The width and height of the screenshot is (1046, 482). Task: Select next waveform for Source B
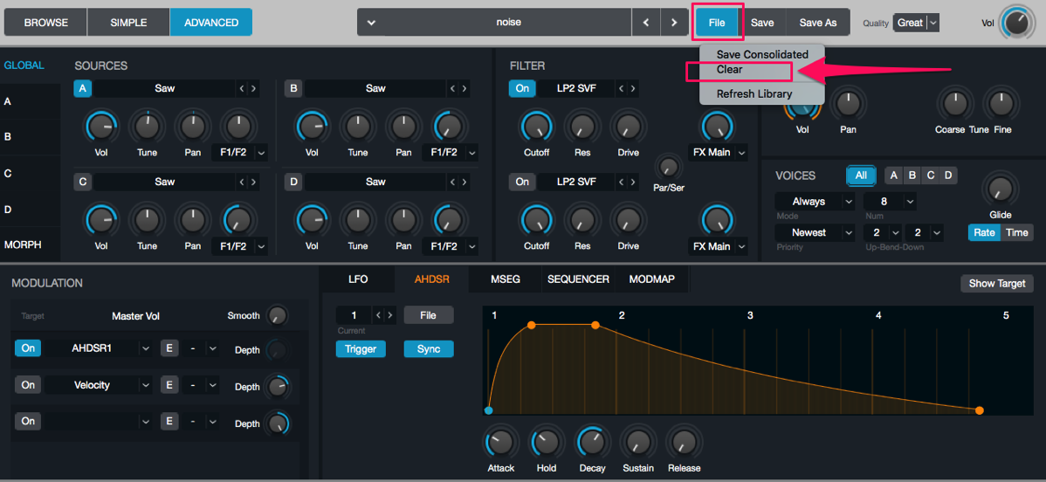[x=464, y=88]
